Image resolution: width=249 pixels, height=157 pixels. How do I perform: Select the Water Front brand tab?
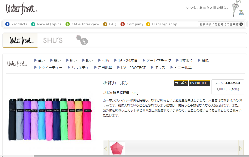pos(20,40)
